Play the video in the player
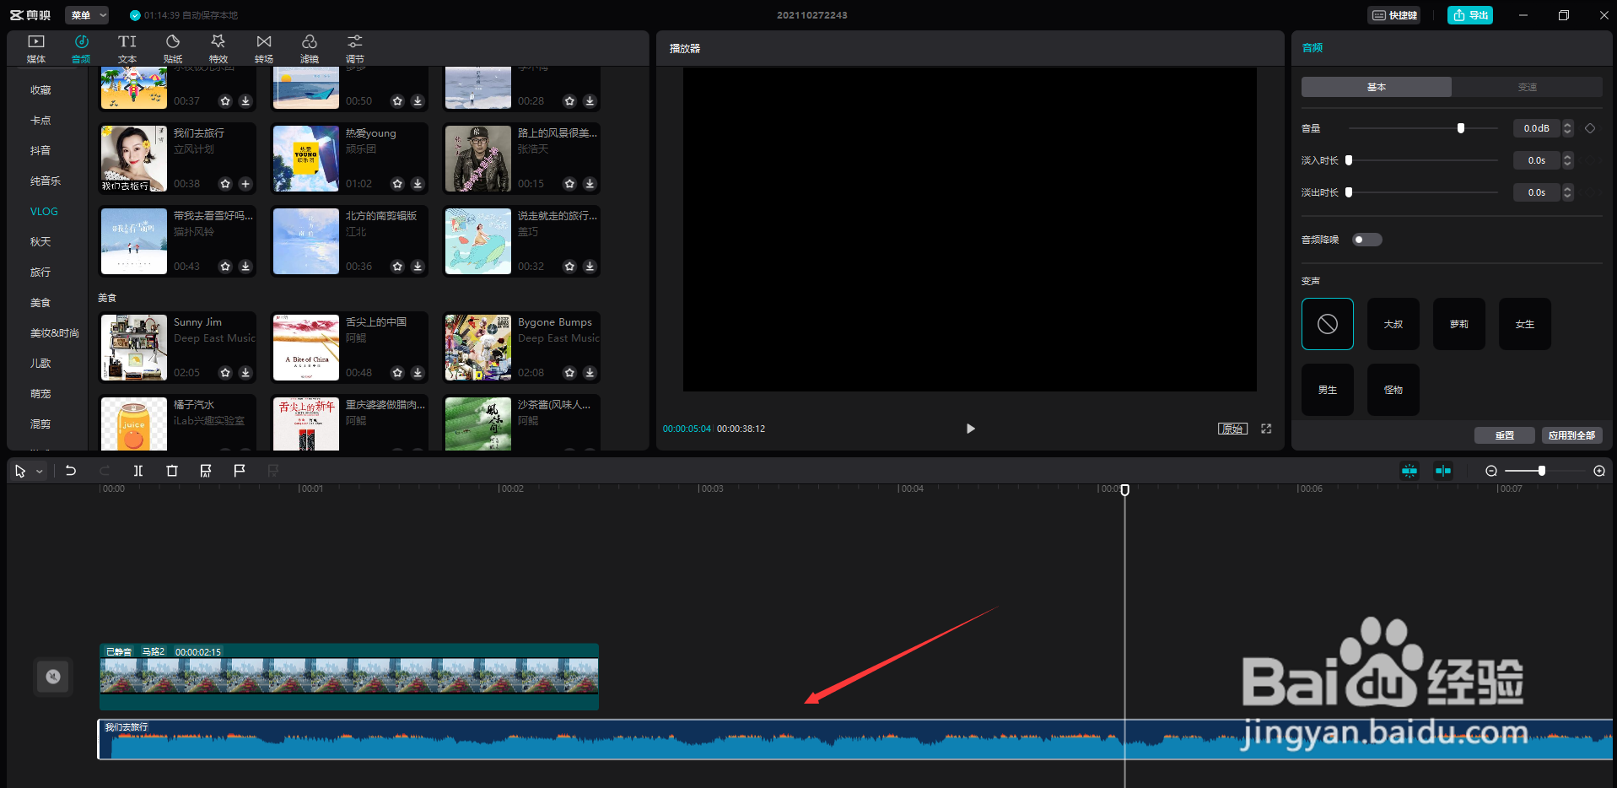1617x788 pixels. pyautogui.click(x=970, y=429)
